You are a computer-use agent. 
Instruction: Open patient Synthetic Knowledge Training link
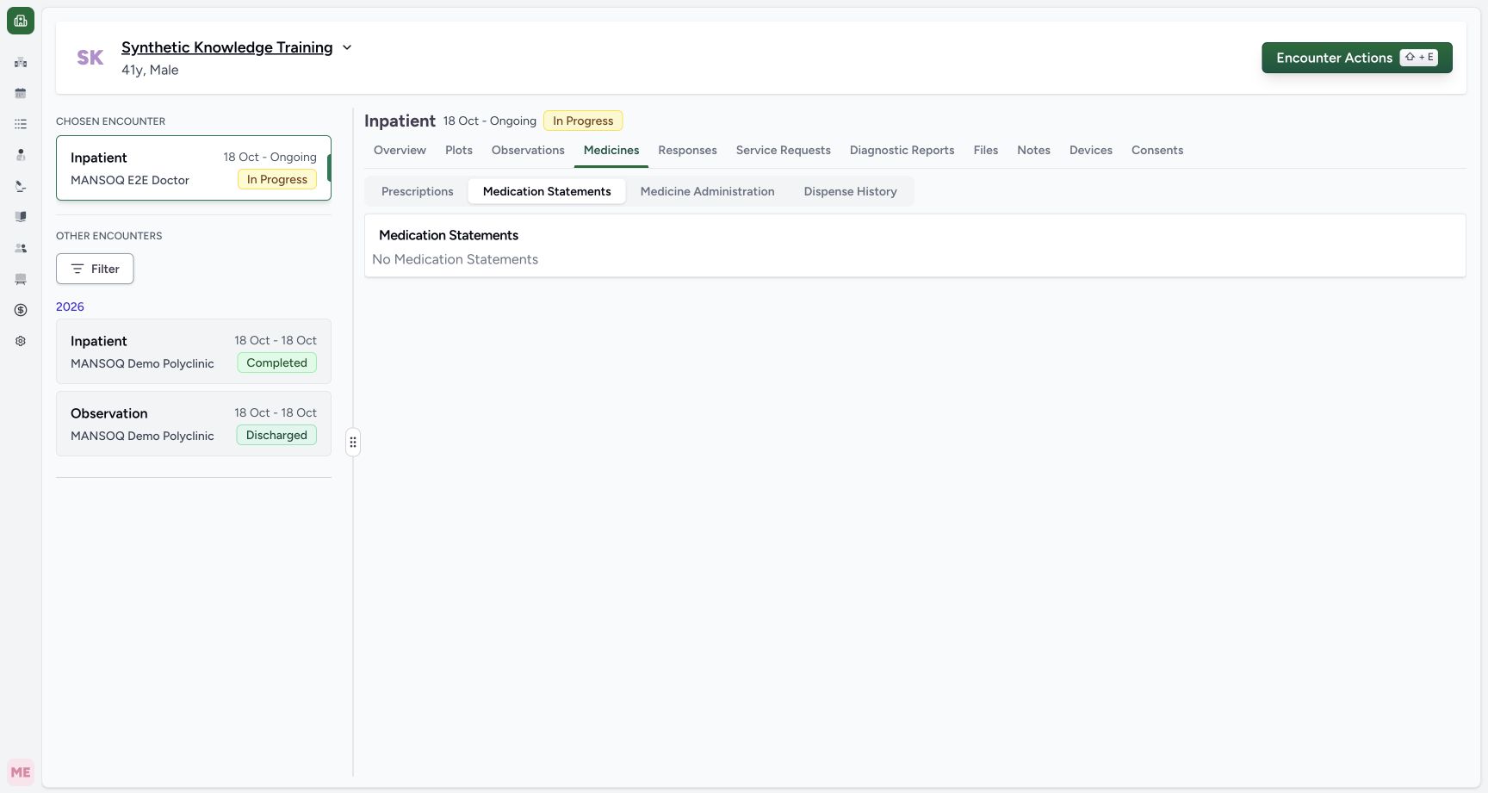[227, 47]
